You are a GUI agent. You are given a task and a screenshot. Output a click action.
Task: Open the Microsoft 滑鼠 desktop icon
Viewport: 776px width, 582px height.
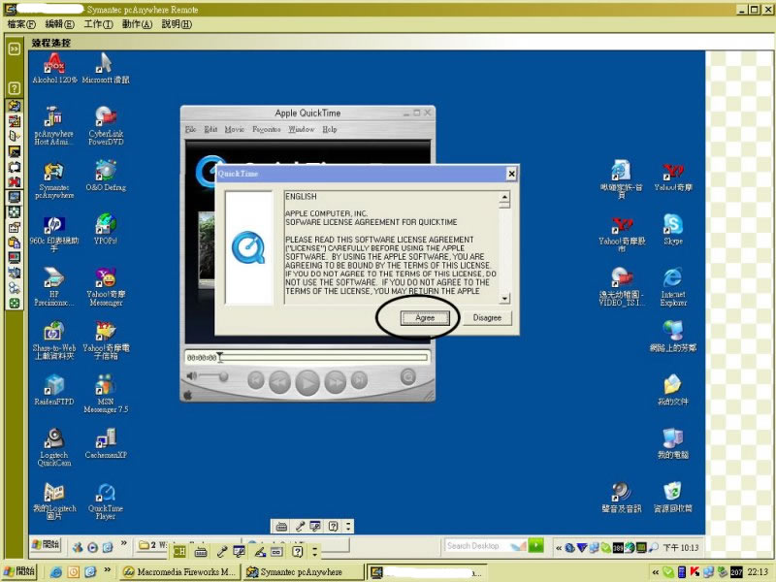pyautogui.click(x=106, y=68)
